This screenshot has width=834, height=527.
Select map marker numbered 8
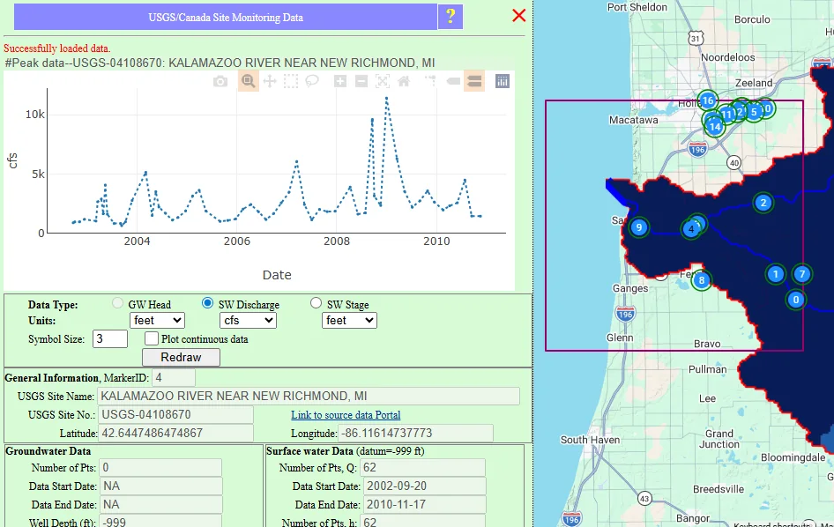click(702, 280)
